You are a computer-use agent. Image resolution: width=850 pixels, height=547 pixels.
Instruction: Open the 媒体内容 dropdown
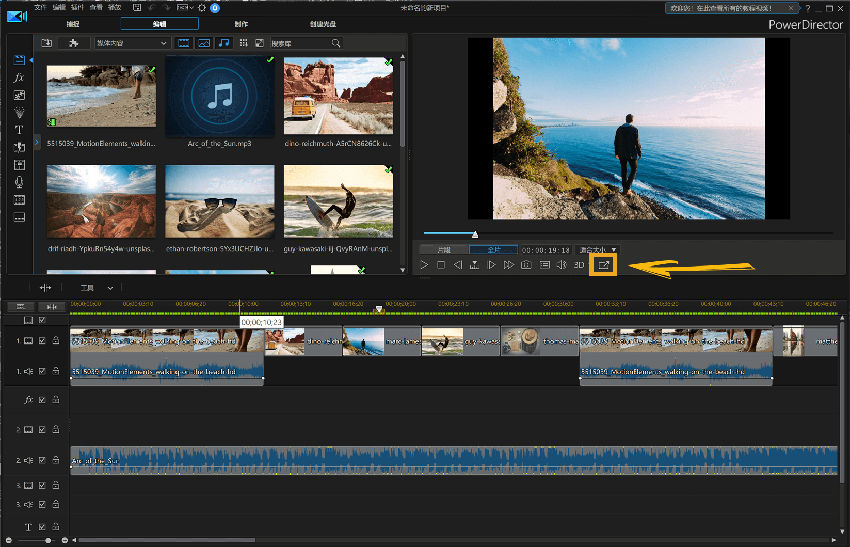[132, 43]
